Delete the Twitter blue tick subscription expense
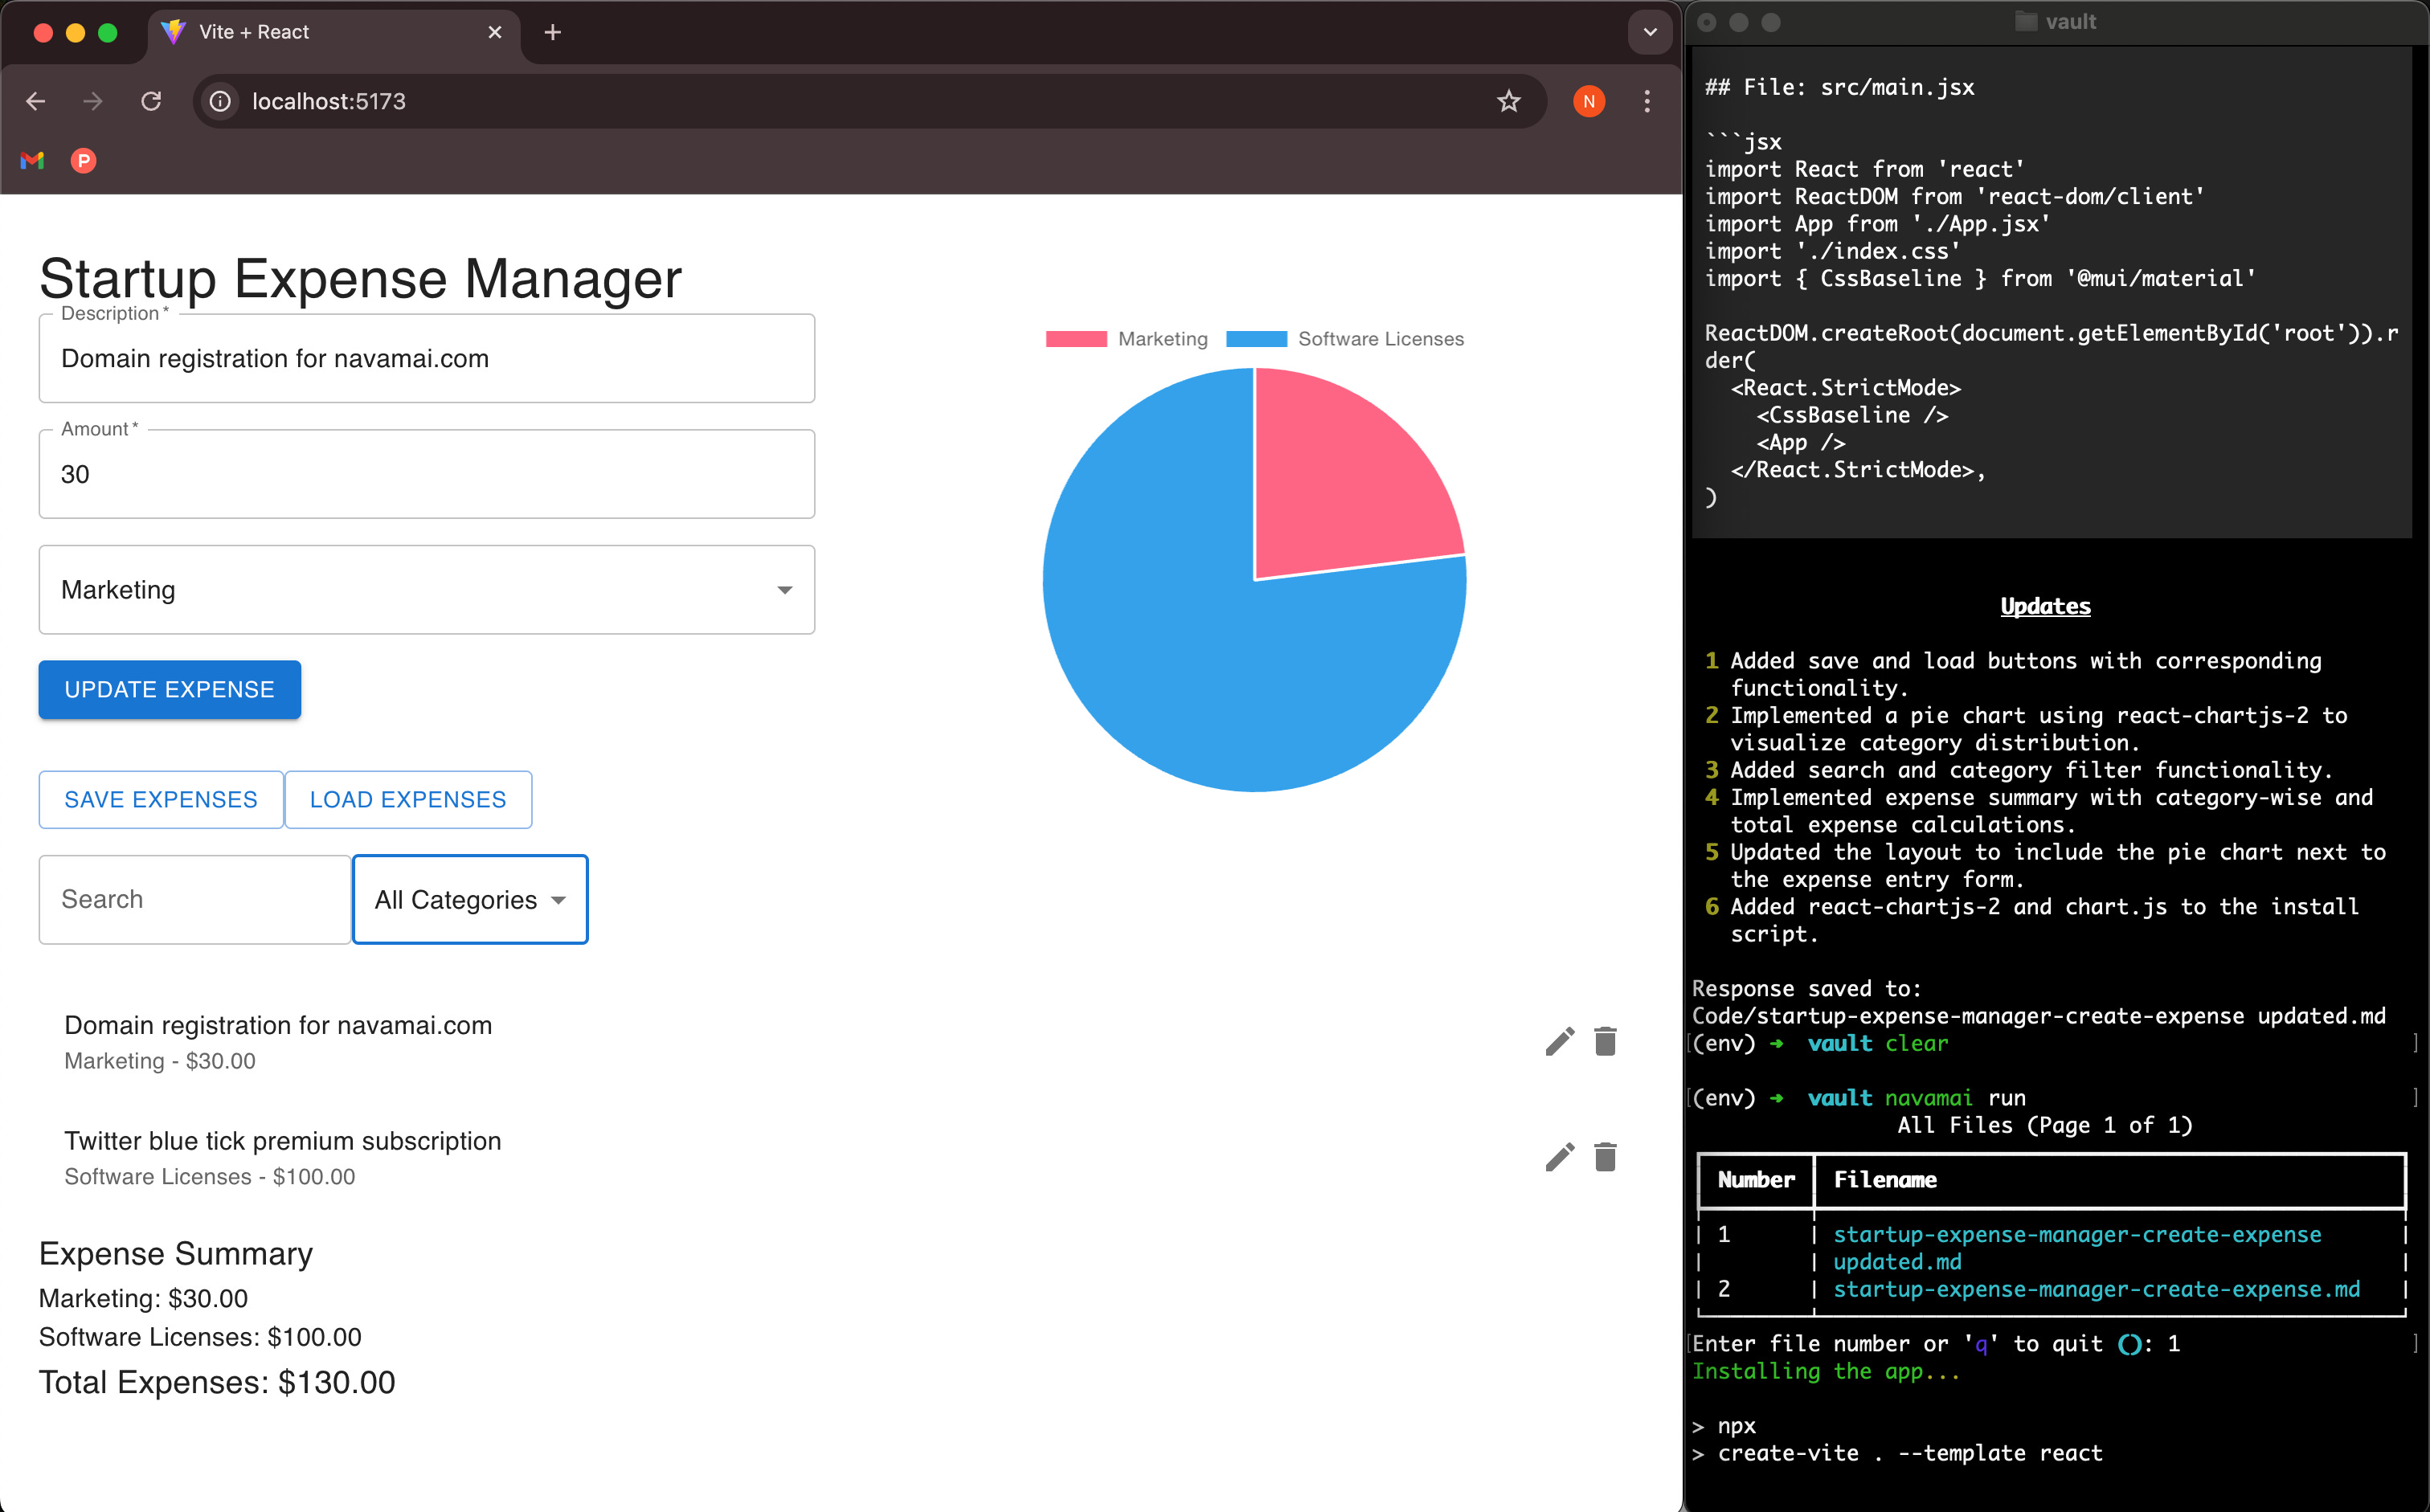Image resolution: width=2430 pixels, height=1512 pixels. (1605, 1157)
